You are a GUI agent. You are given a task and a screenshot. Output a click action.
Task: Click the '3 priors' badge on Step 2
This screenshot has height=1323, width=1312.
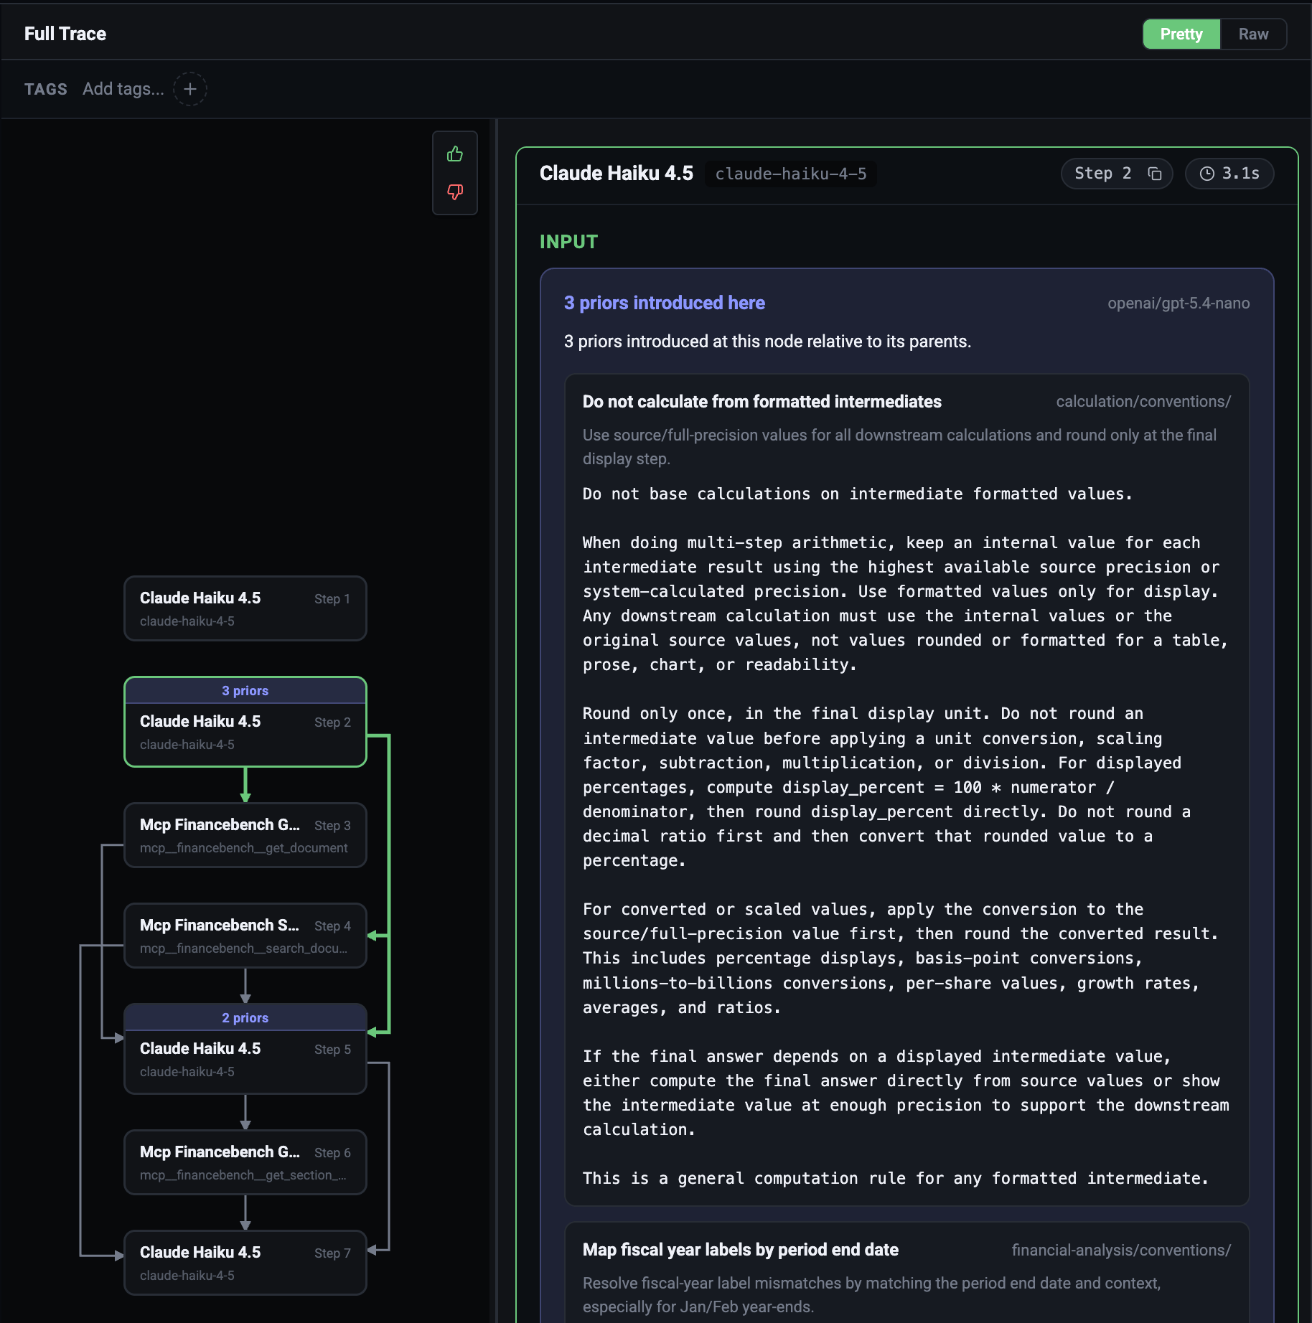tap(245, 690)
